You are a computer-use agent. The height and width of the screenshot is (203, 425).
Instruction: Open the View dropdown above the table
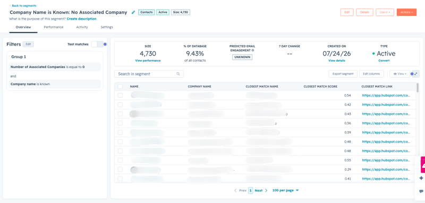(x=400, y=74)
